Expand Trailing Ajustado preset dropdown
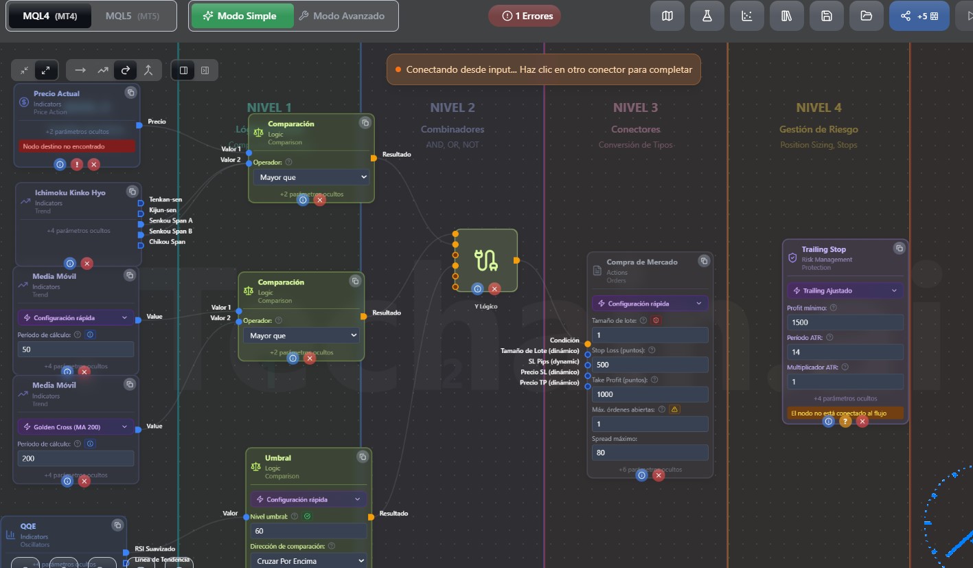Viewport: 973px width, 568px height. coord(844,291)
